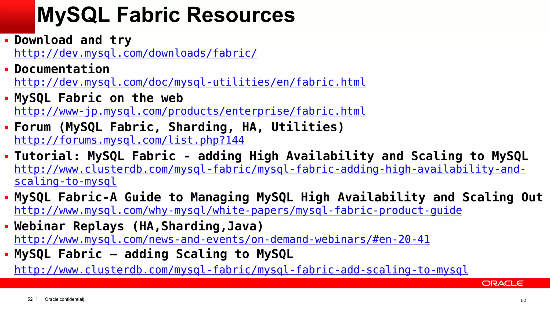
Task: Click the 'Tutorial: MySQL Fabric - adding High Availability' heading
Action: 271,156
